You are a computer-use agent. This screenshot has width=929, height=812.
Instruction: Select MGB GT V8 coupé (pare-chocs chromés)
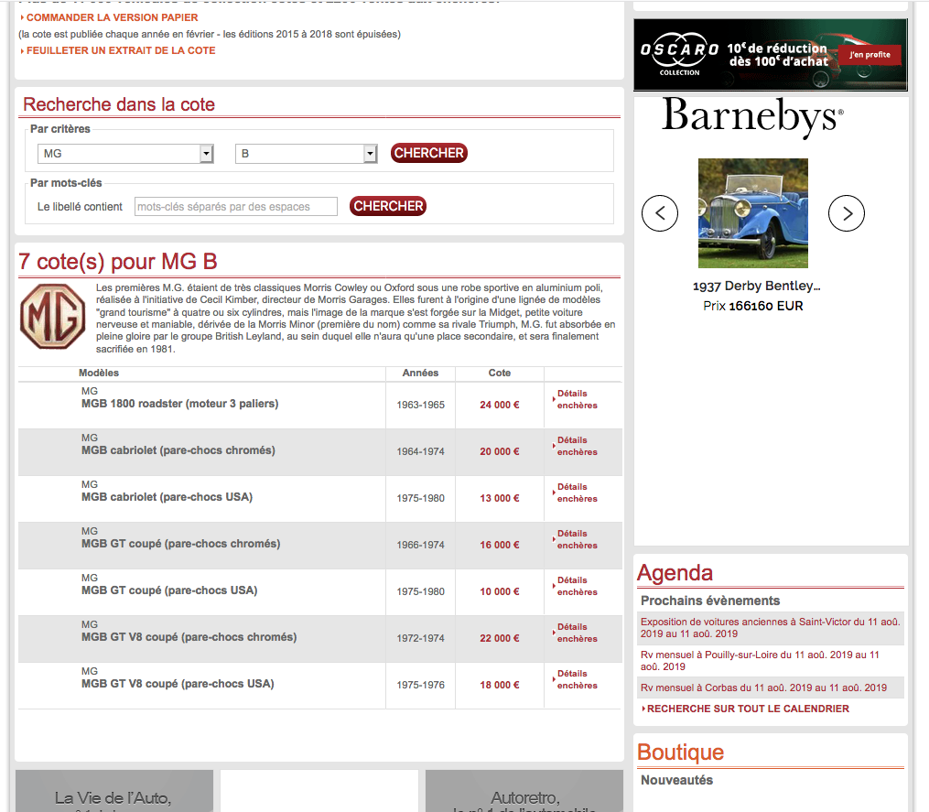(x=189, y=637)
